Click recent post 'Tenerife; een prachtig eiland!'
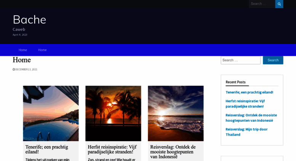This screenshot has width=296, height=161. click(x=249, y=92)
